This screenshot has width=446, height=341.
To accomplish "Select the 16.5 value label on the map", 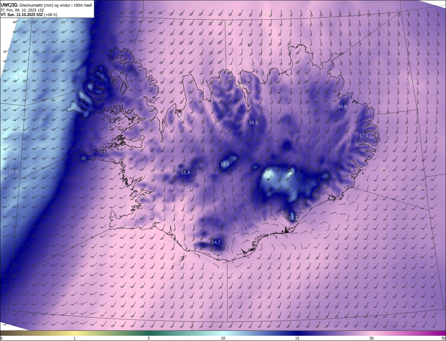I will (253, 123).
